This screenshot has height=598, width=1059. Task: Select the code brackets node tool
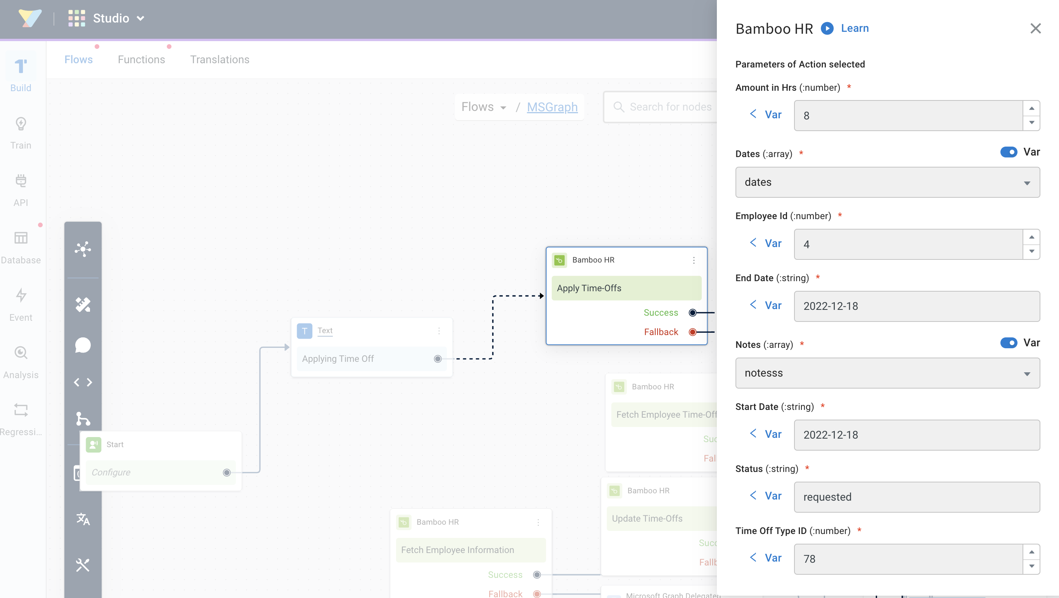83,382
